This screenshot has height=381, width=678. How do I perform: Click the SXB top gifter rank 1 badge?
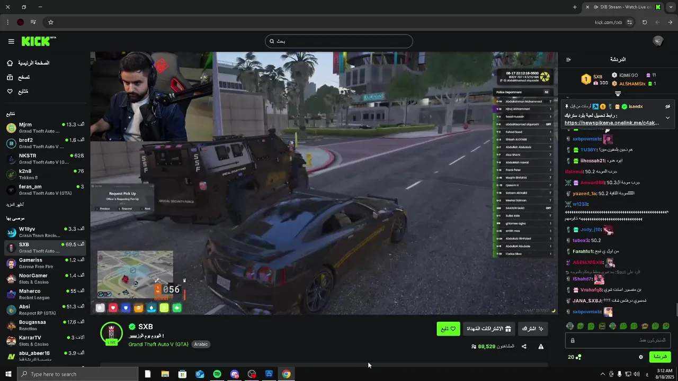click(586, 79)
